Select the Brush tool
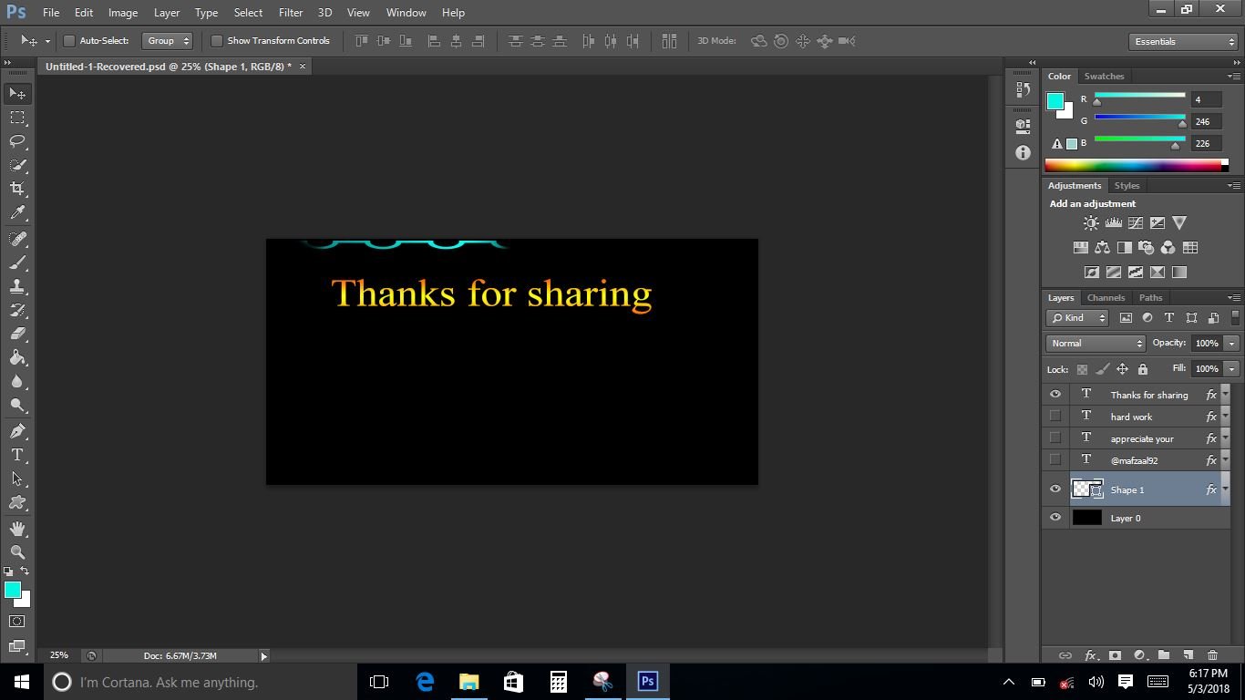The width and height of the screenshot is (1245, 700). coord(17,262)
